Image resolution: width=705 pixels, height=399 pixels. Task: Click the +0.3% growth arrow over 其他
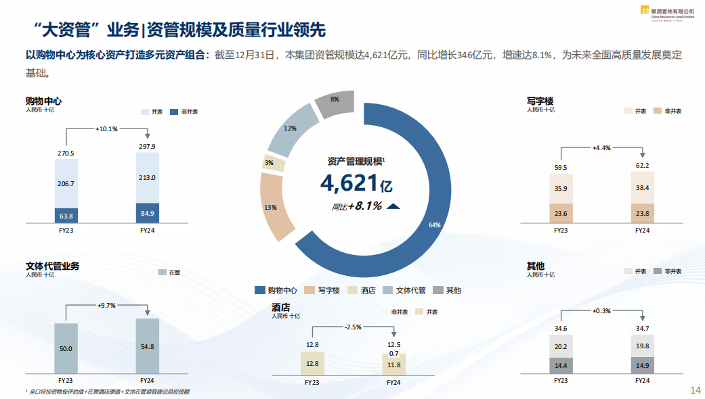(x=601, y=311)
